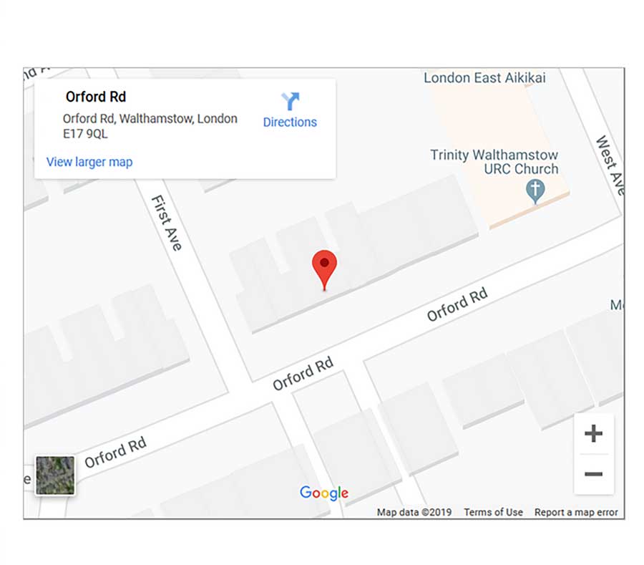Click the Directions text link
The width and height of the screenshot is (644, 565).
290,122
